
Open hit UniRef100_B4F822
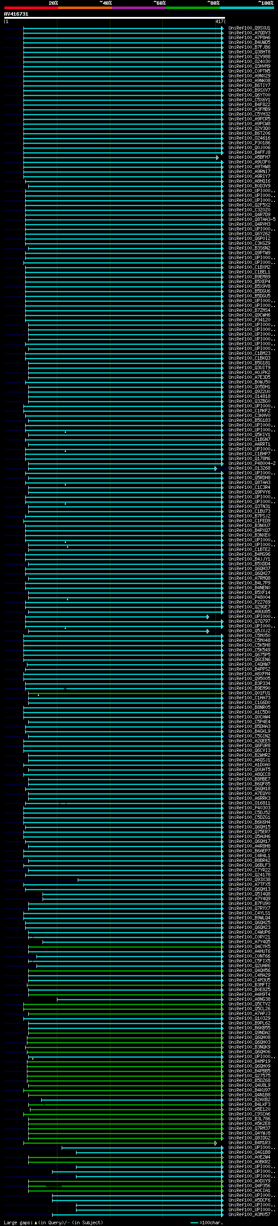pos(249,105)
